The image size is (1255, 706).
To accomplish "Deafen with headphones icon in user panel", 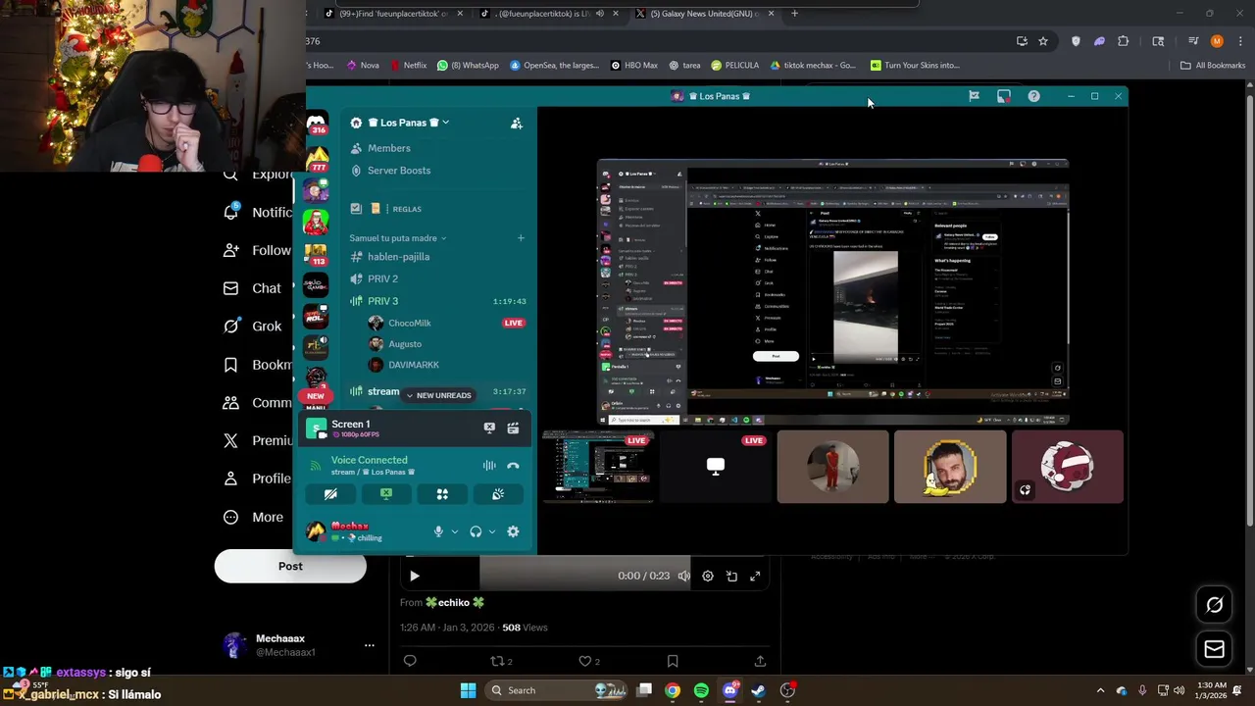I will 476,531.
